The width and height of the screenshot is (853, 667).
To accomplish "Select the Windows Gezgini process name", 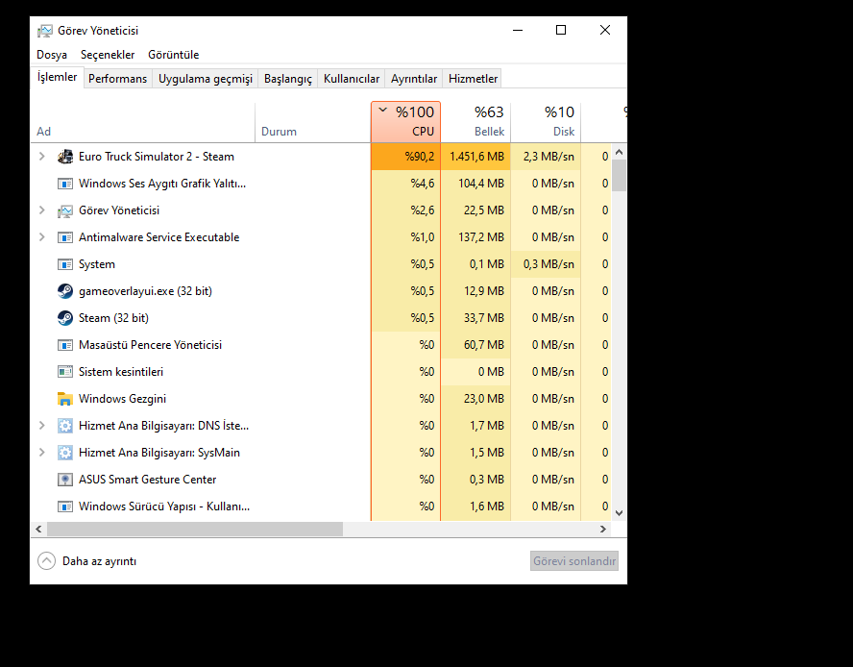I will 122,399.
